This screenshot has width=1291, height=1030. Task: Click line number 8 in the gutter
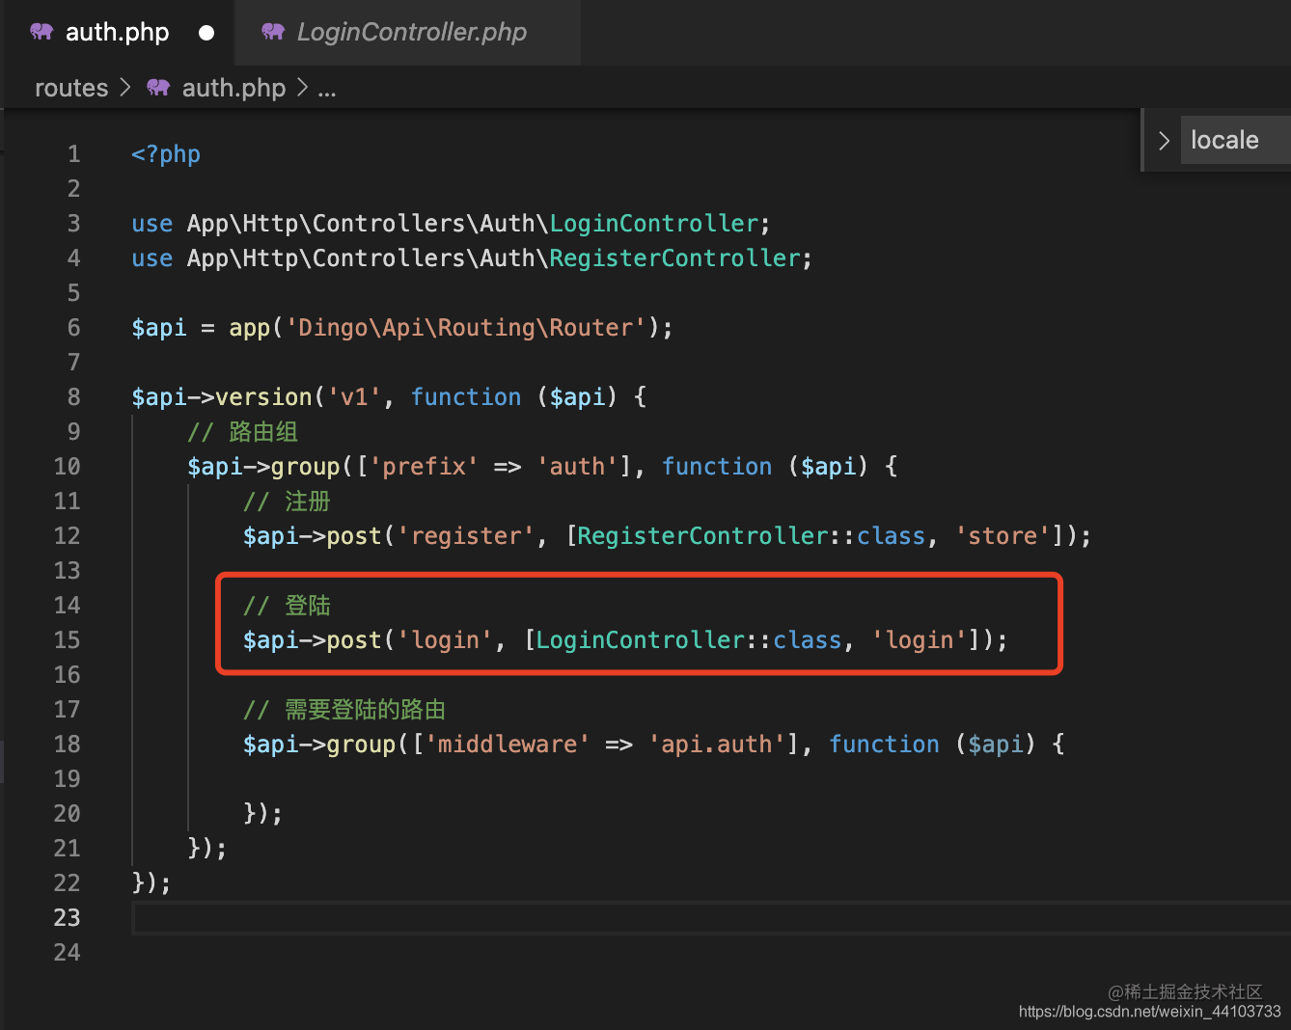coord(73,396)
